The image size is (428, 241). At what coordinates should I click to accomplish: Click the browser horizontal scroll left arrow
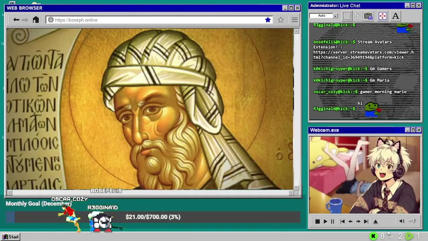(x=10, y=192)
